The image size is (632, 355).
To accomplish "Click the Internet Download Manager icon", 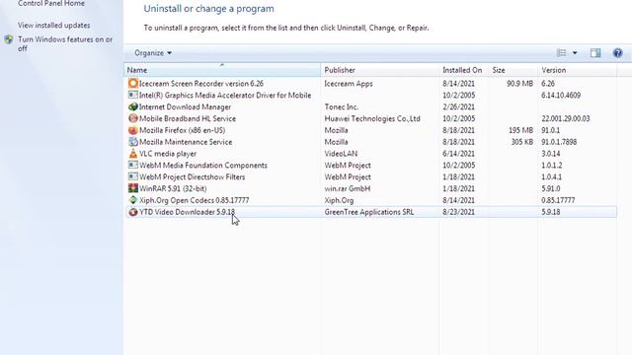I will click(133, 106).
